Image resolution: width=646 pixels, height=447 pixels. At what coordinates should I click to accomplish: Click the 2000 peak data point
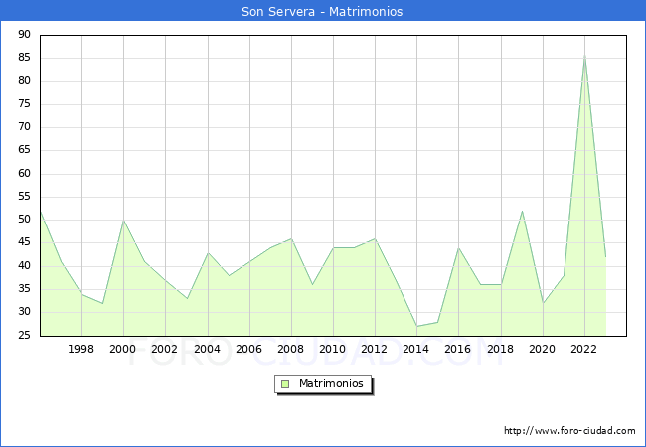coord(123,221)
